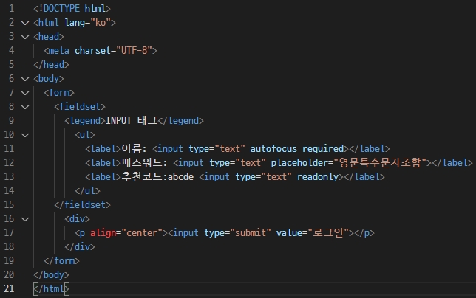Click the value attribute text "로그인"
The height and width of the screenshot is (298, 476).
point(328,232)
